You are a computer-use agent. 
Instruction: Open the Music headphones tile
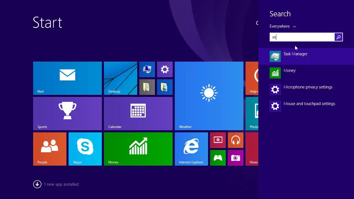click(x=236, y=140)
